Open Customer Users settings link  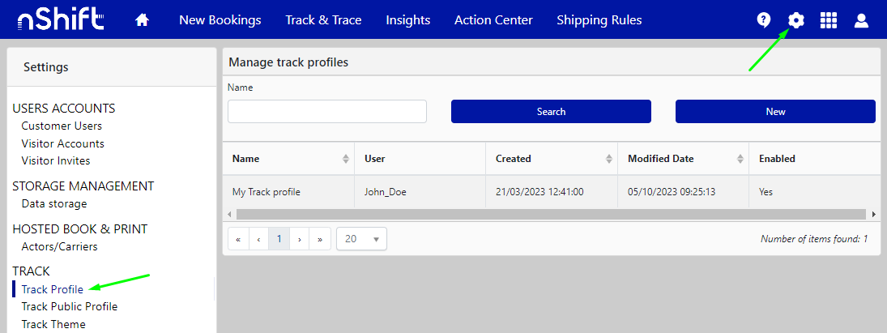point(62,126)
